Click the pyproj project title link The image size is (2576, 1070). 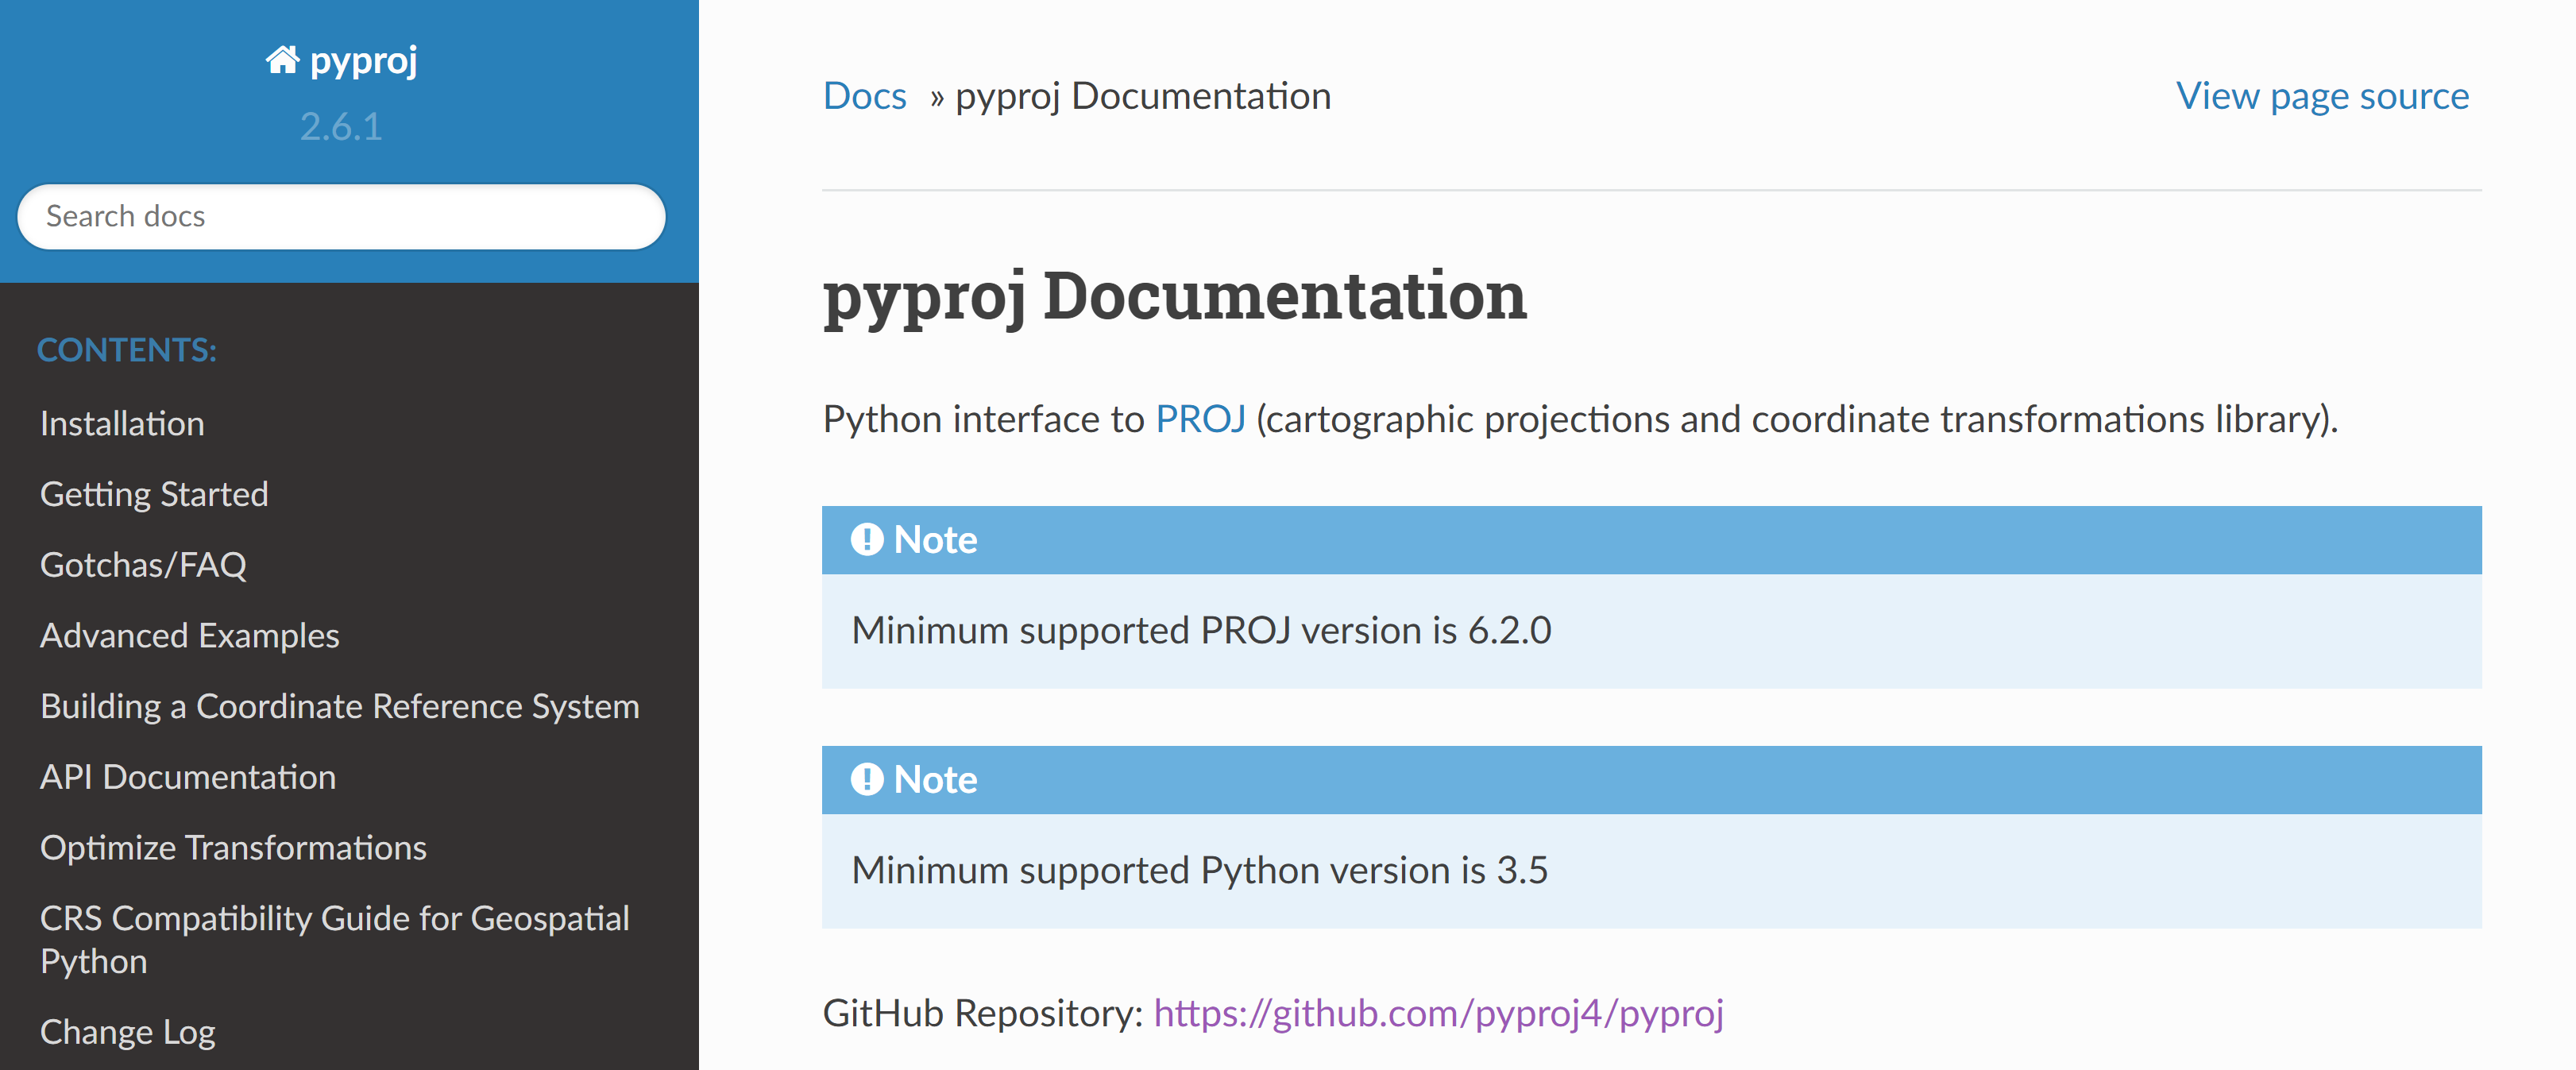click(362, 61)
